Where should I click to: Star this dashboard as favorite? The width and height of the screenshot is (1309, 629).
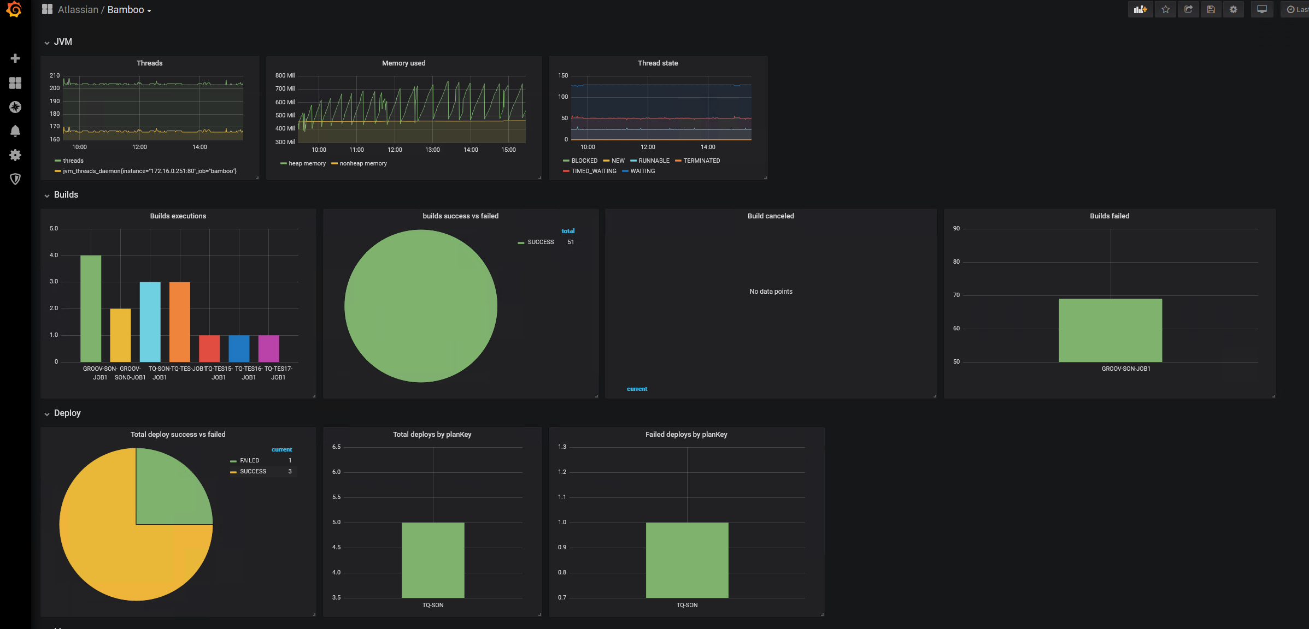(1165, 9)
